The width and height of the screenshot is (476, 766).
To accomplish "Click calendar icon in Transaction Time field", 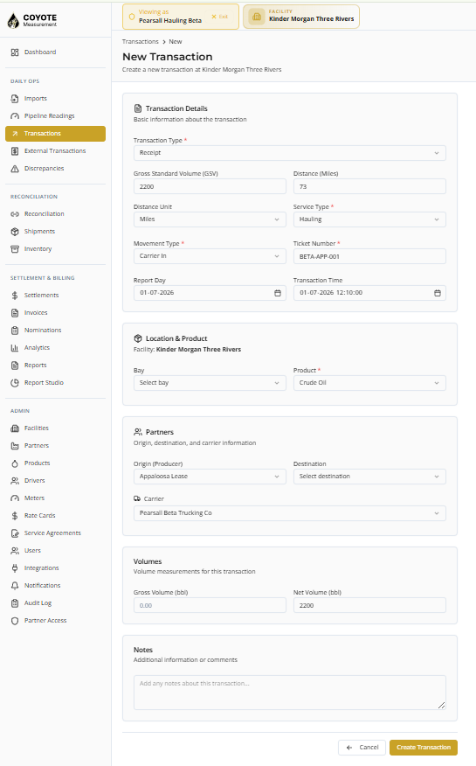I will (x=438, y=293).
